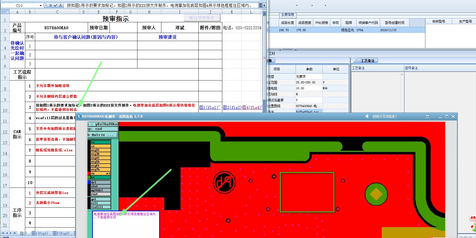Collapse the info panel using the splitter left arrow

[x=280, y=50]
